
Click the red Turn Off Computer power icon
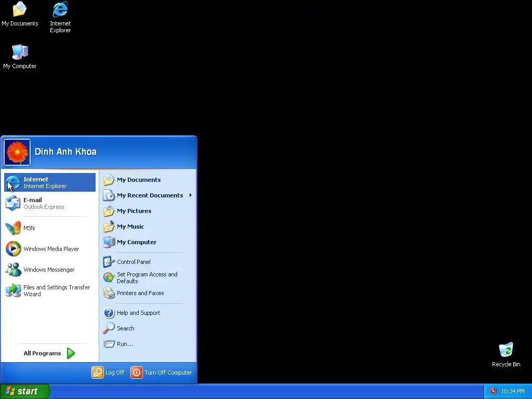coord(137,373)
